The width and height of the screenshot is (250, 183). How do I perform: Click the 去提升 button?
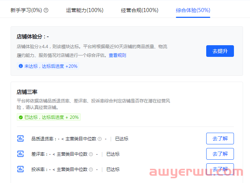pyautogui.click(x=220, y=51)
